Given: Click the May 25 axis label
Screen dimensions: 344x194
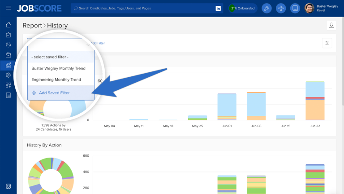Looking at the screenshot, I should pos(198,126).
